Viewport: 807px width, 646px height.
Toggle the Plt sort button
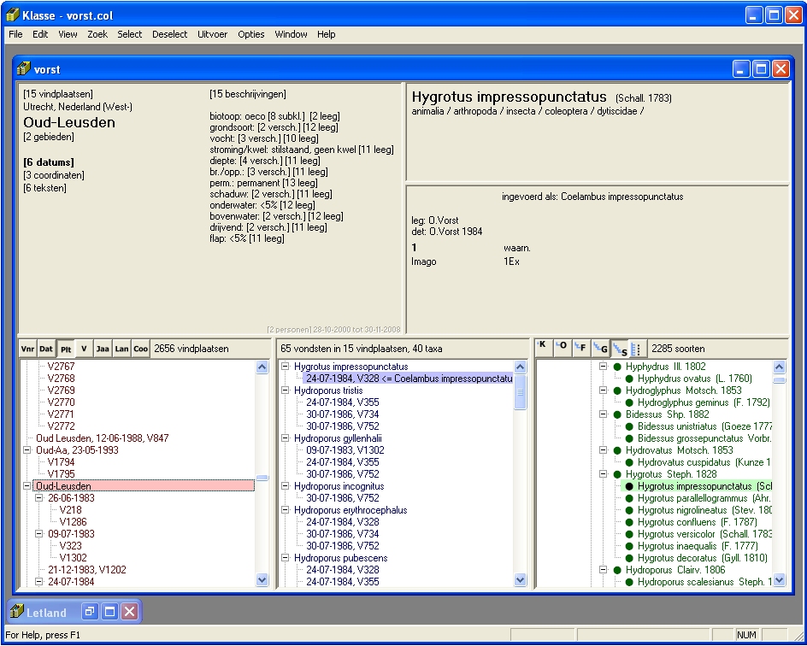(x=65, y=349)
